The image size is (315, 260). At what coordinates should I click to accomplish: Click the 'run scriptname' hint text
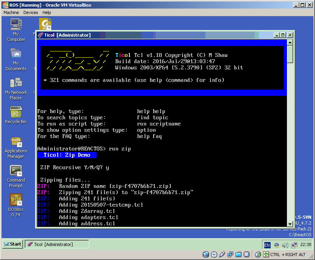click(x=159, y=124)
